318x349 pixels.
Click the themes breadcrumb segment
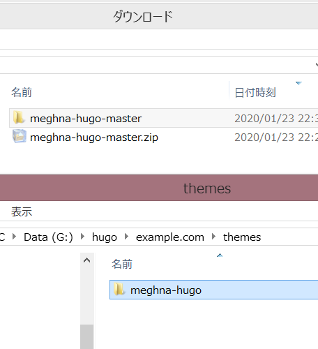point(242,237)
